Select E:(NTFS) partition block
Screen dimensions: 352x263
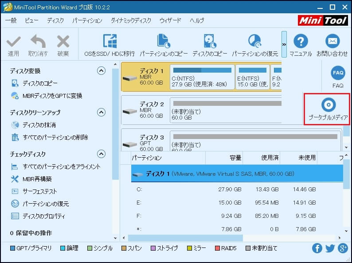[x=253, y=77]
